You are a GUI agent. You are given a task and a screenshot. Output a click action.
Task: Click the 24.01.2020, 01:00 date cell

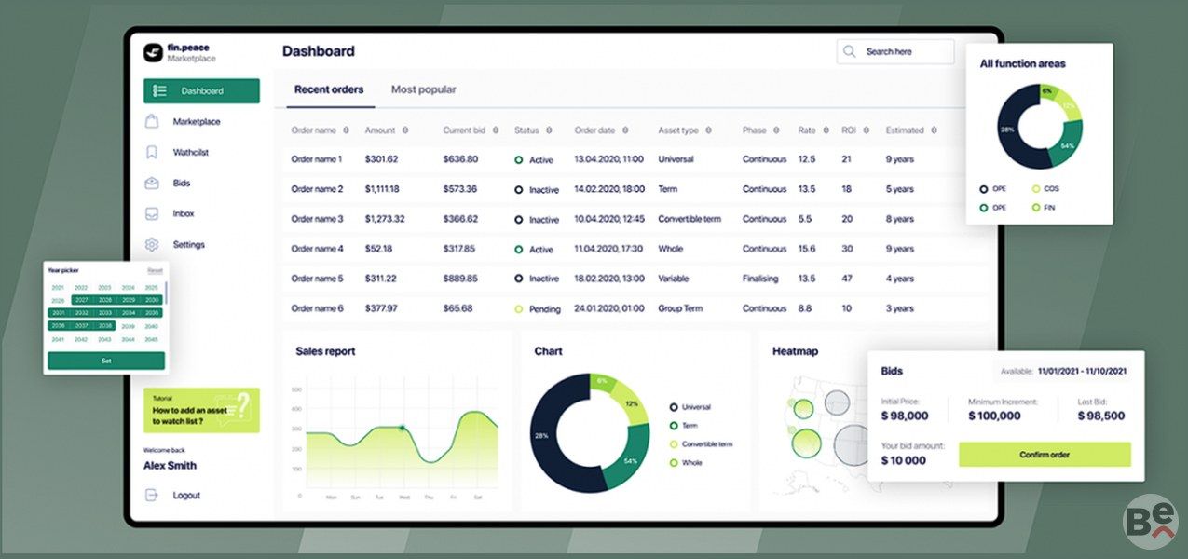pyautogui.click(x=609, y=308)
